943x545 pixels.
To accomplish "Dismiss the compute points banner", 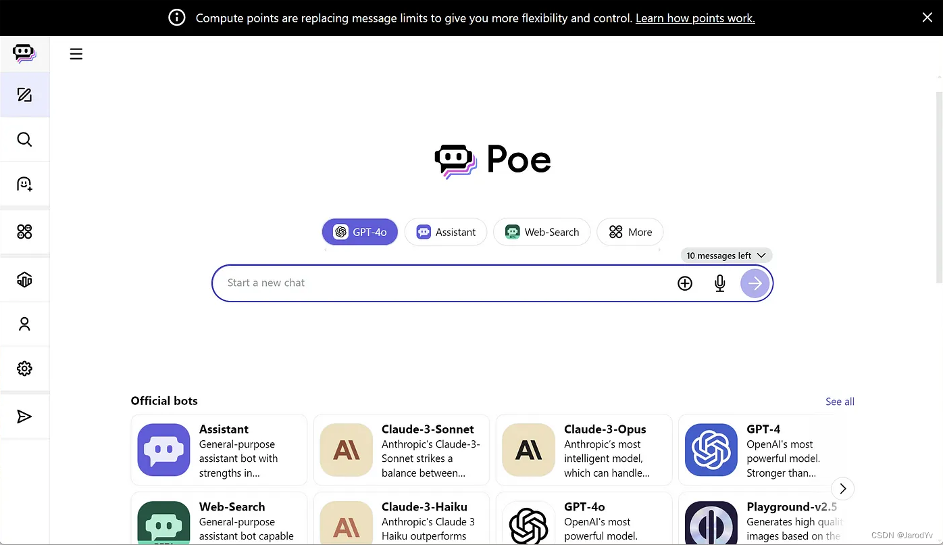I will [927, 18].
